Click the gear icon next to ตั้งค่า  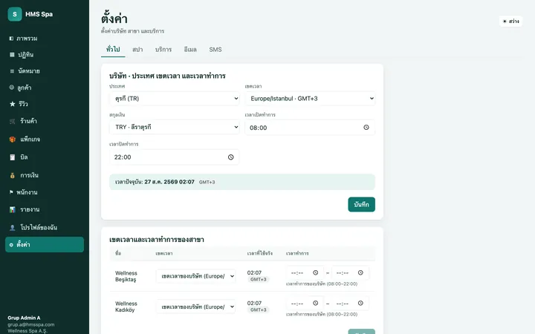(x=11, y=245)
